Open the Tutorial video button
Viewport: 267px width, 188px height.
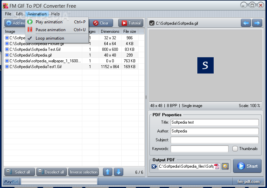click(131, 23)
